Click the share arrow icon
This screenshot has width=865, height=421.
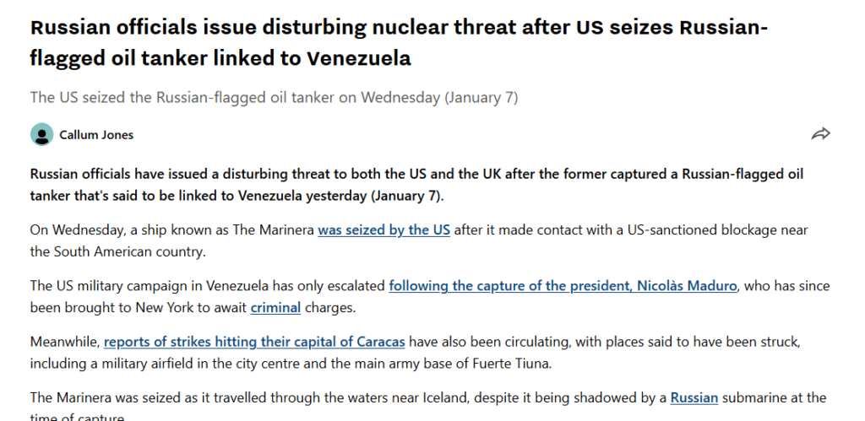pos(820,134)
